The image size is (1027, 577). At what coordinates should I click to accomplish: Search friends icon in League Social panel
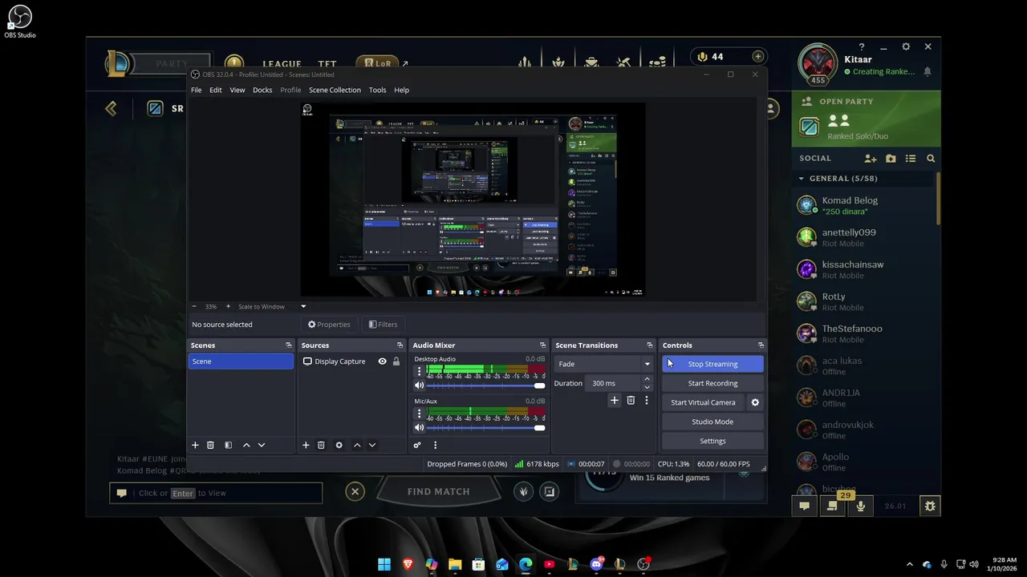point(931,159)
